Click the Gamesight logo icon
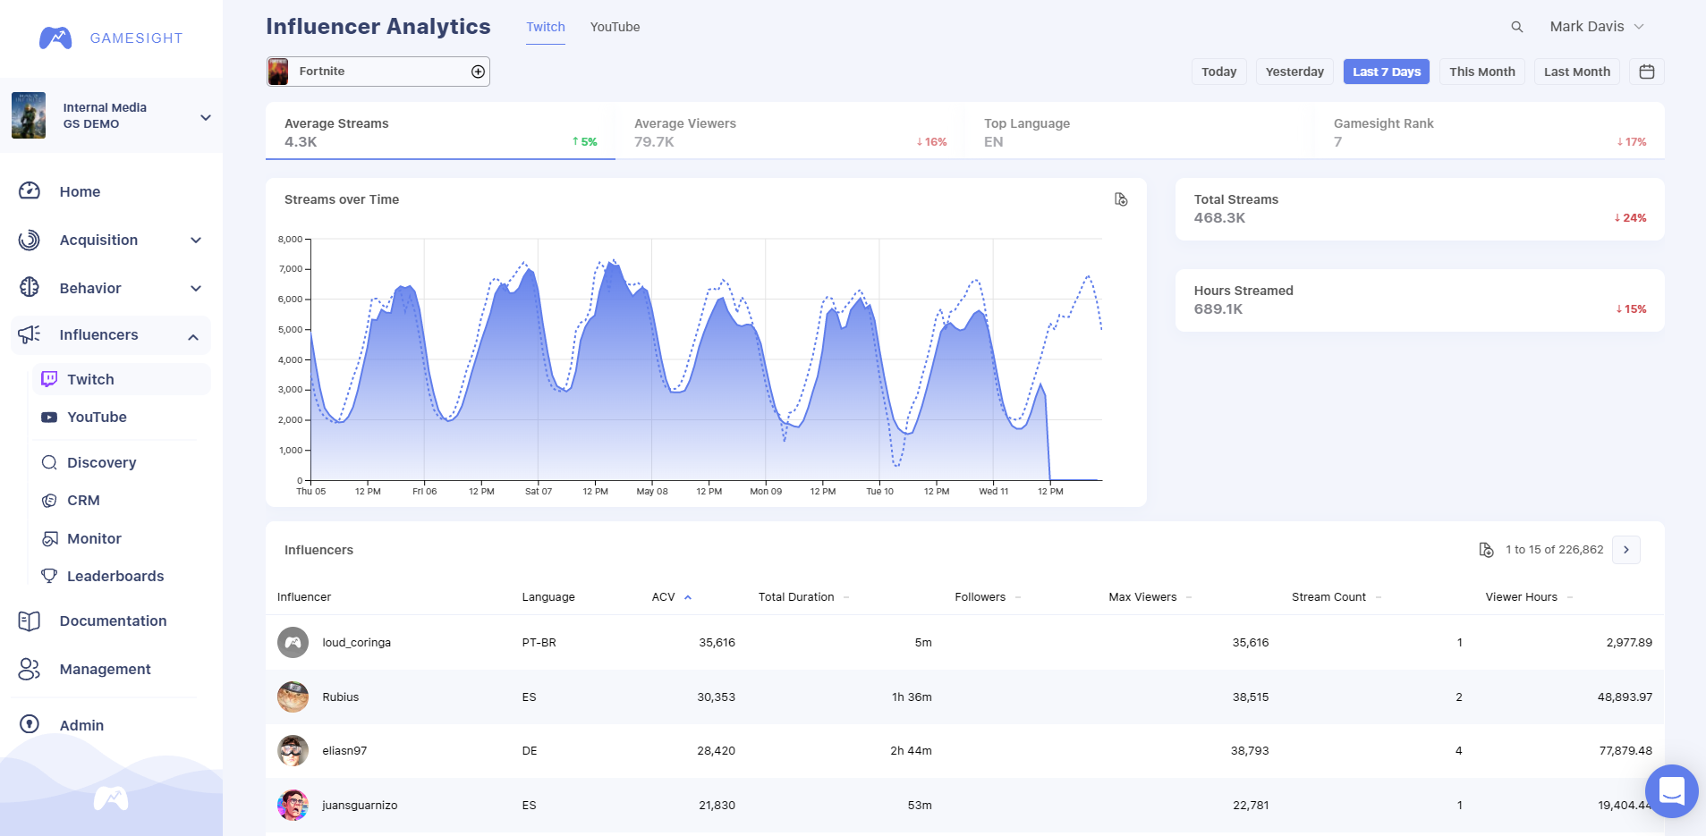The width and height of the screenshot is (1706, 836). pos(55,38)
